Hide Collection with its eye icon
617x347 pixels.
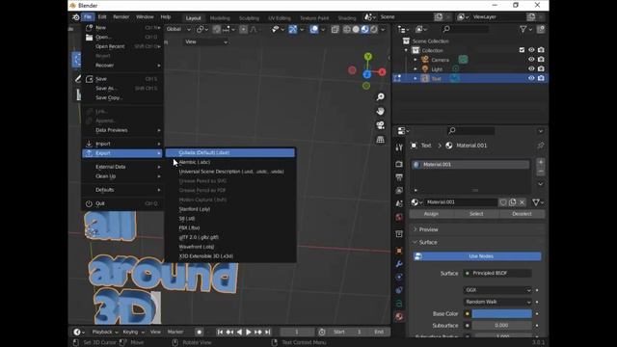(x=531, y=50)
